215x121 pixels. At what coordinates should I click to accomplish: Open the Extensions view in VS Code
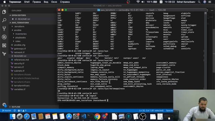tap(4, 45)
